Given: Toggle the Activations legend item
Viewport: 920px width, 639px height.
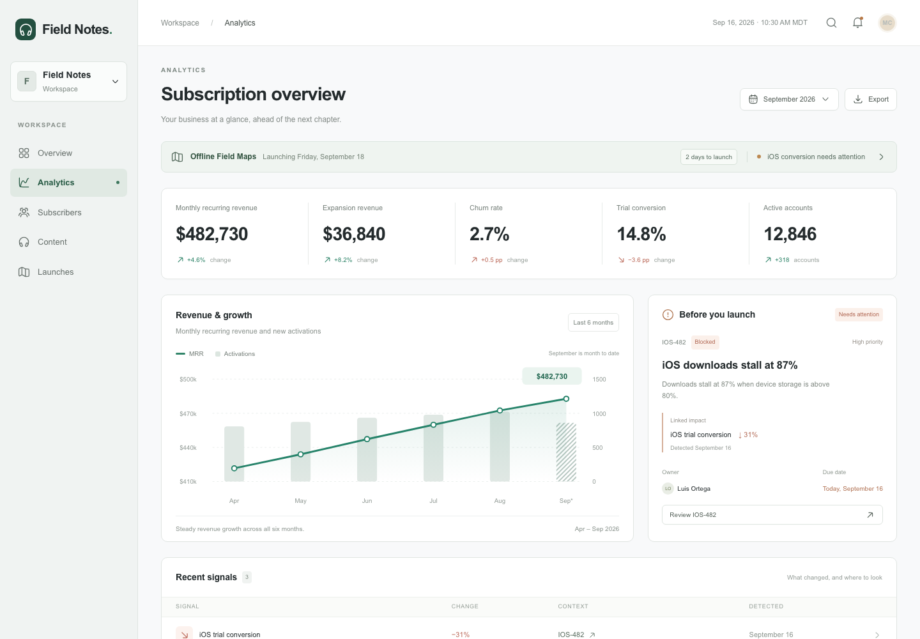Looking at the screenshot, I should 235,354.
